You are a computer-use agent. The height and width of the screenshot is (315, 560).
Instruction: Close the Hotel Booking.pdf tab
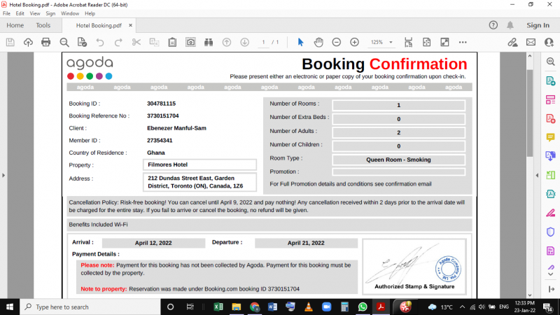[x=130, y=25]
